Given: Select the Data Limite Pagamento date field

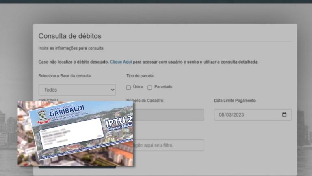Looking at the screenshot, I should pos(253,114).
